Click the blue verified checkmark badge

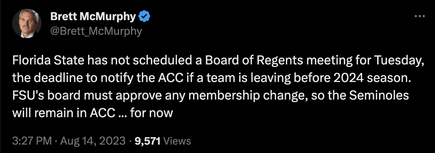click(145, 17)
